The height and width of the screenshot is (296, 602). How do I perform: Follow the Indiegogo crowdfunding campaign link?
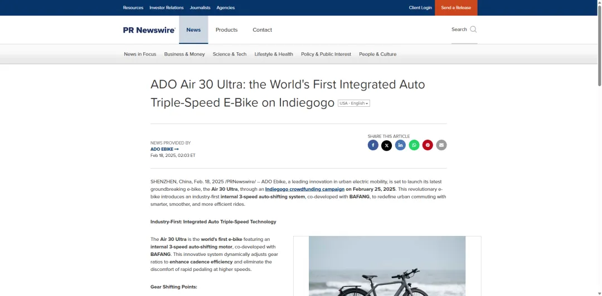pos(305,189)
